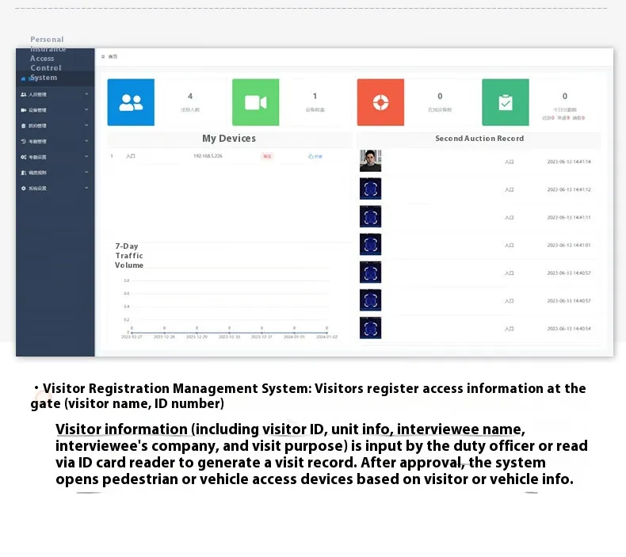Click the blue open-door link in device row
Screen dimensions: 626x557
[315, 156]
